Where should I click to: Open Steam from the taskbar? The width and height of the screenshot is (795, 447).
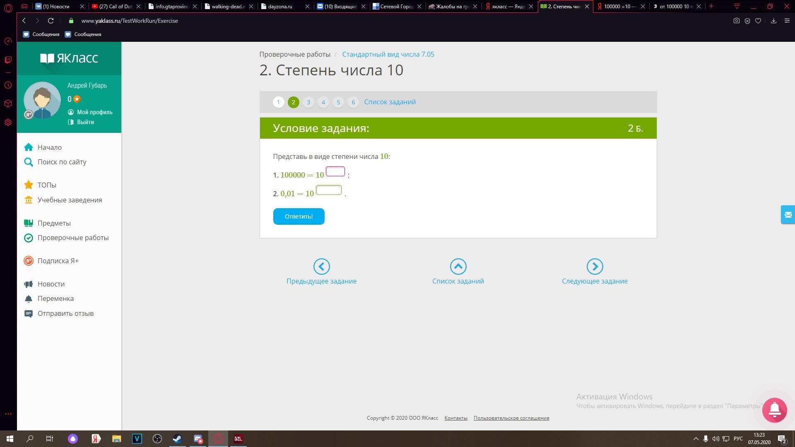point(177,439)
